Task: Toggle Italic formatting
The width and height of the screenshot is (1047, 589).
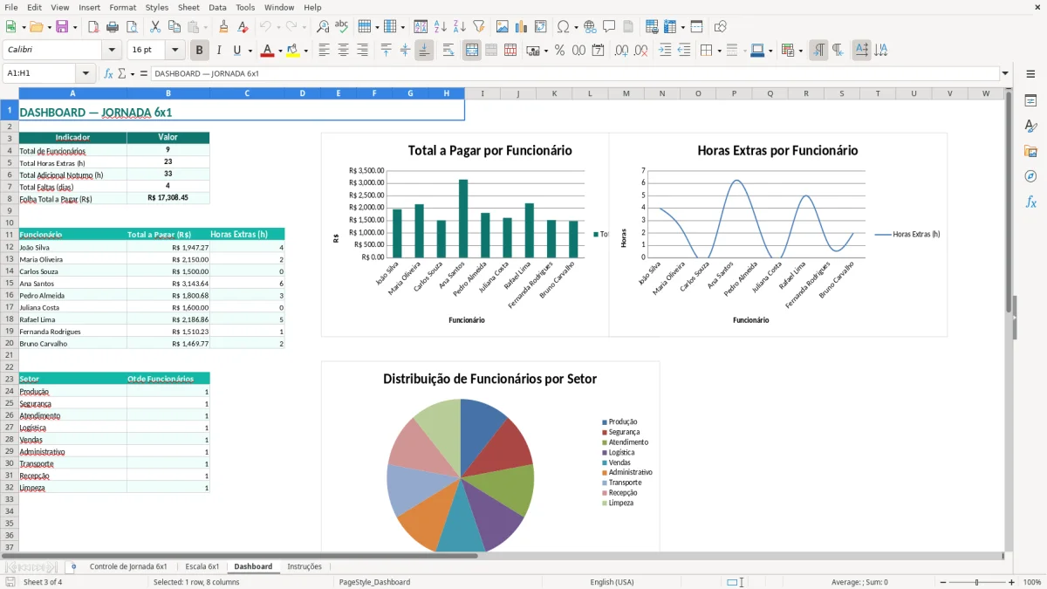Action: coord(219,51)
